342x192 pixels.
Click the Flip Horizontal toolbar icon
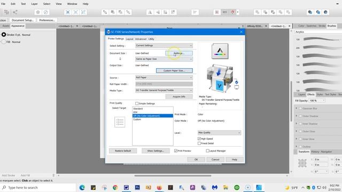[150, 12]
